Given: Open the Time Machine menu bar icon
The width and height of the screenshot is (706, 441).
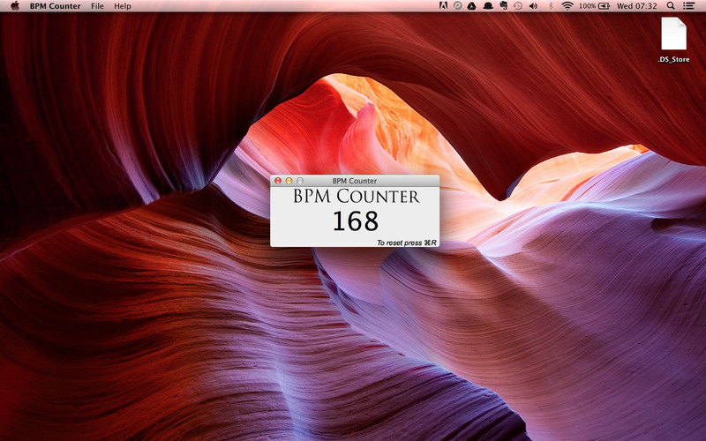Looking at the screenshot, I should [x=518, y=6].
